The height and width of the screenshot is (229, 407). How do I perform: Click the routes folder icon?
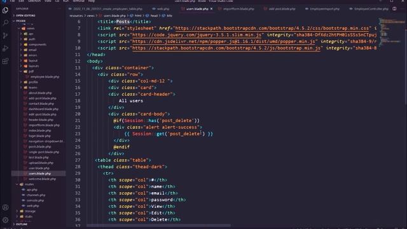(22, 184)
